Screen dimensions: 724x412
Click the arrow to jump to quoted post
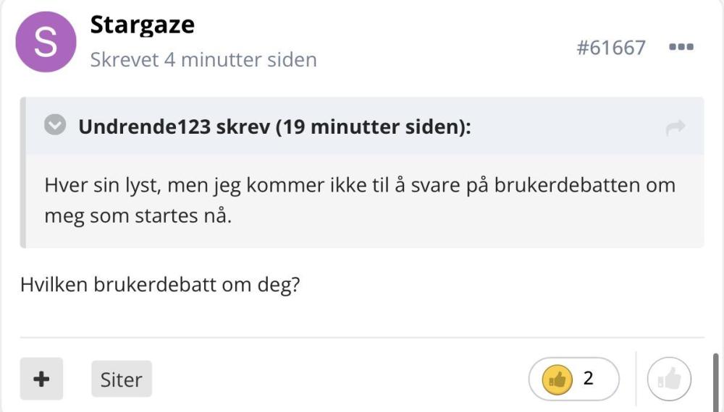(675, 129)
